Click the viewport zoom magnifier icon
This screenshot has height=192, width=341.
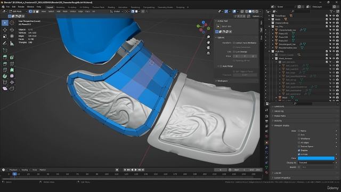click(208, 37)
